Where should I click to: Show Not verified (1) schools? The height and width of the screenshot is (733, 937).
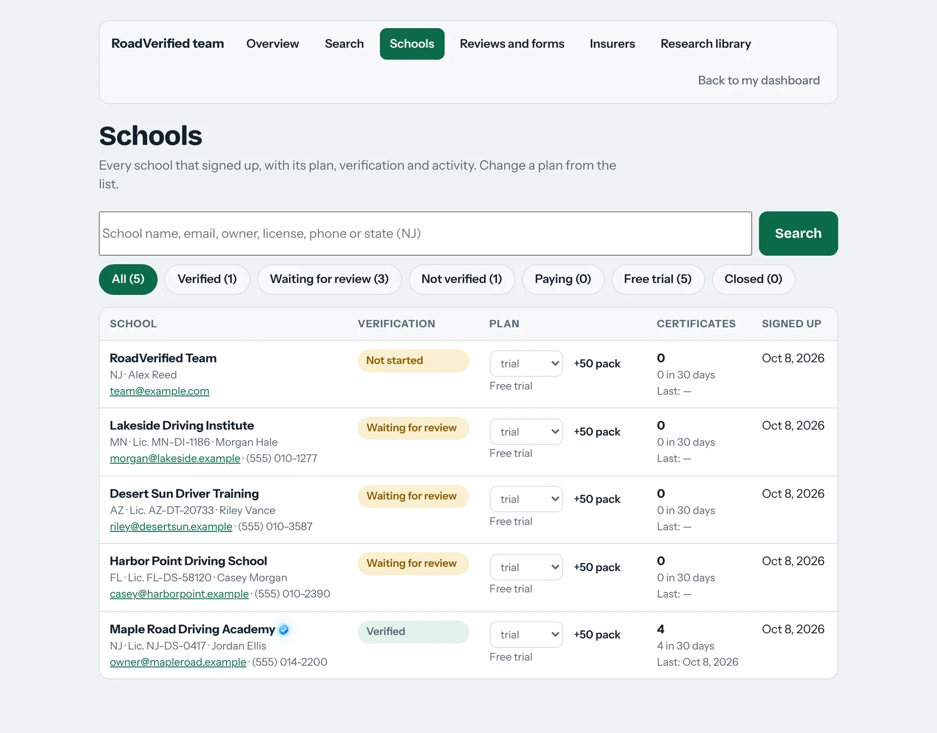point(462,279)
